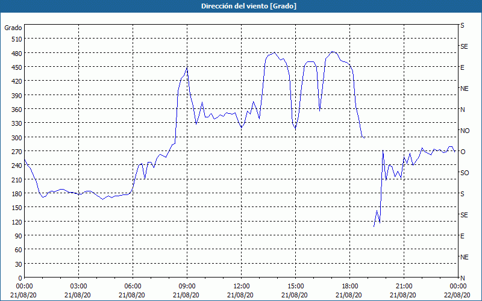Pick the 21:00 time axis label
The height and width of the screenshot is (301, 482).
pyautogui.click(x=404, y=287)
